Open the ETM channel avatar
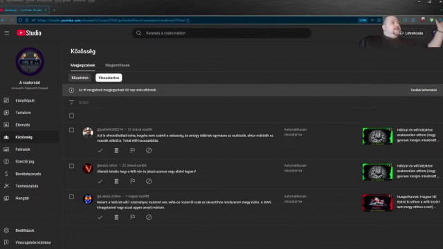Viewport: 443px width, 249px height. 30,62
